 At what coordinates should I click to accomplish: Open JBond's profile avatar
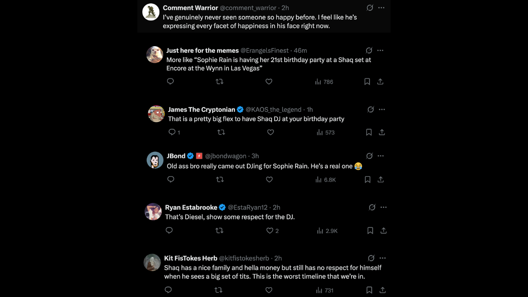click(x=155, y=160)
